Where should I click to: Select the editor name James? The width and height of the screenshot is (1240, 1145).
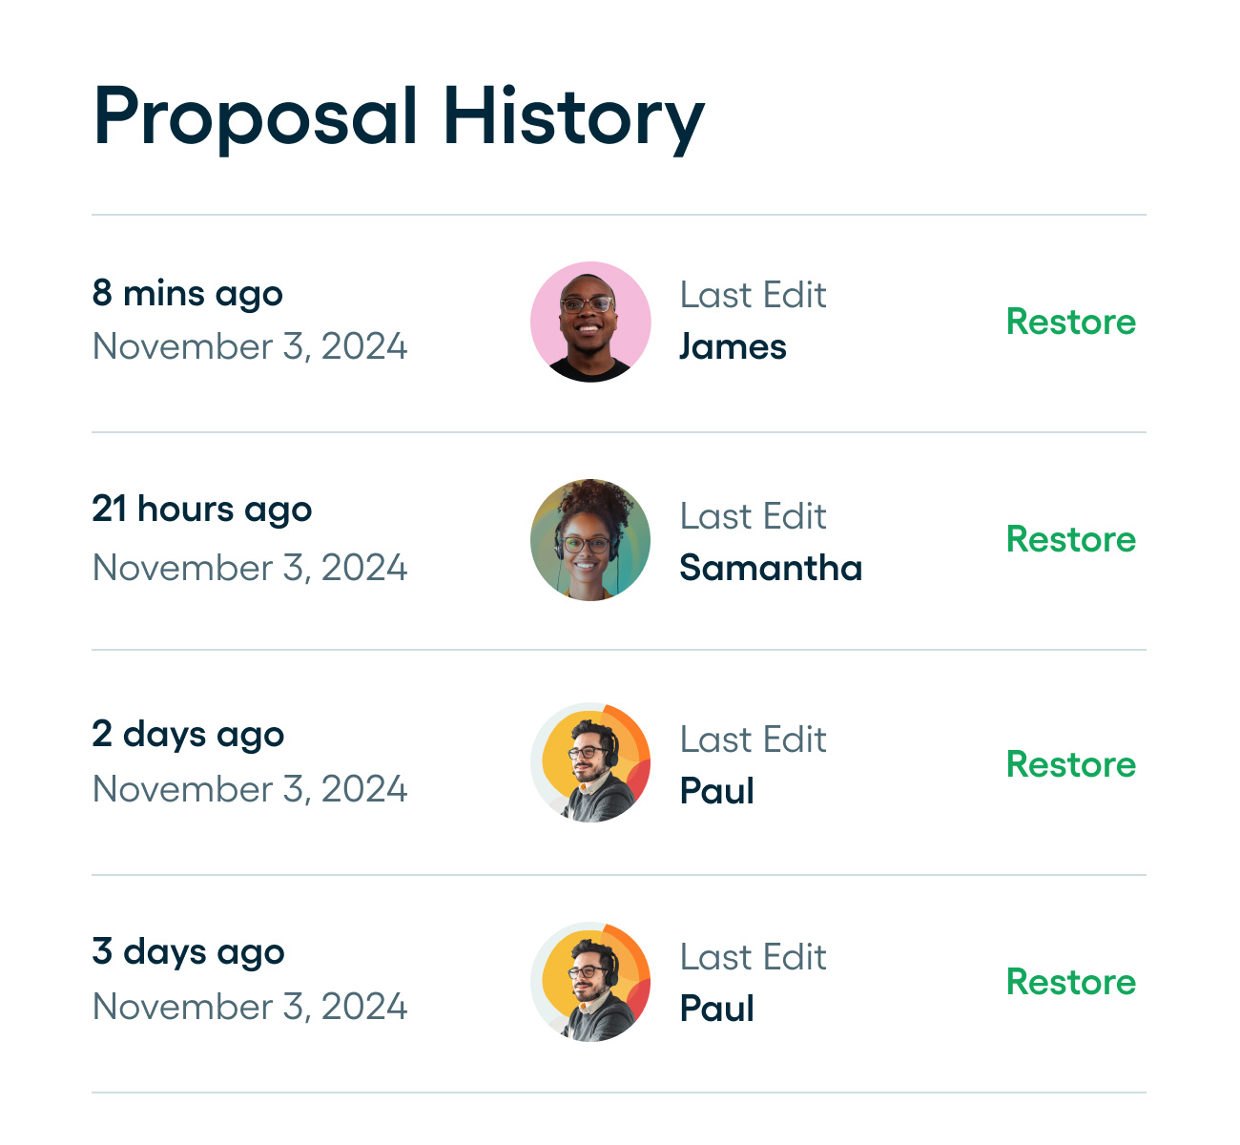tap(733, 347)
